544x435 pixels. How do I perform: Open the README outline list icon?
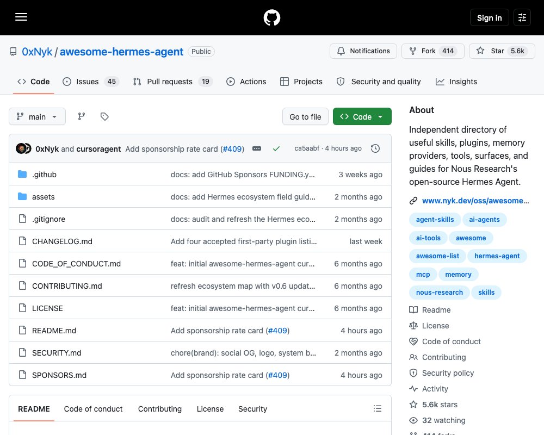(x=378, y=408)
